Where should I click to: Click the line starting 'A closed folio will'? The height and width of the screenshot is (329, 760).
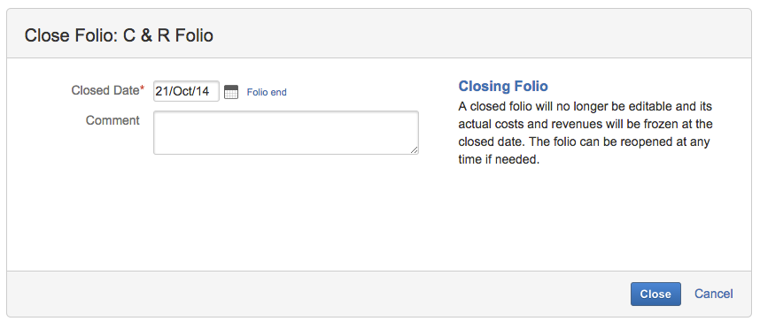pos(585,106)
